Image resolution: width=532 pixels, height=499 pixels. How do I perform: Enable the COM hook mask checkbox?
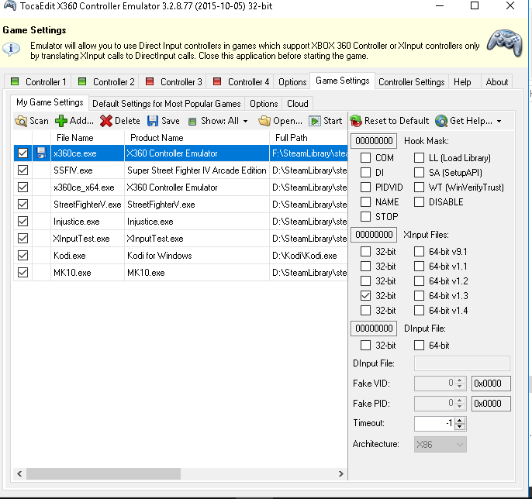[x=365, y=157]
